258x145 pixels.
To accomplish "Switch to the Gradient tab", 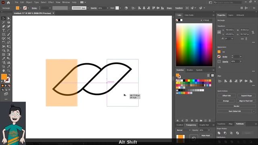I will pyautogui.click(x=180, y=125).
